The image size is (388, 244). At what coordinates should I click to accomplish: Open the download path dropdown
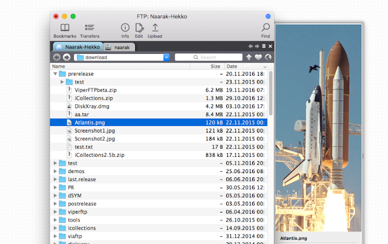pyautogui.click(x=167, y=58)
